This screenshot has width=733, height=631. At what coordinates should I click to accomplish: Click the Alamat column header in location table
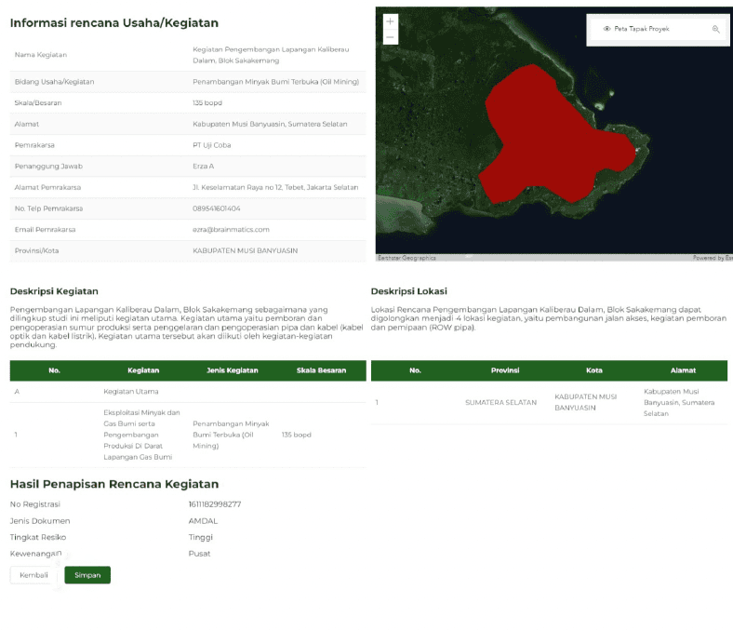point(683,370)
